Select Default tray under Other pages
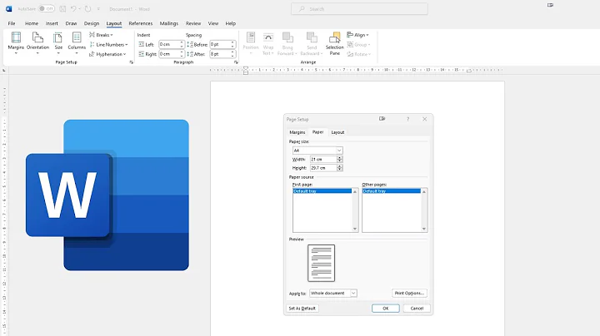The image size is (600, 336). click(391, 191)
